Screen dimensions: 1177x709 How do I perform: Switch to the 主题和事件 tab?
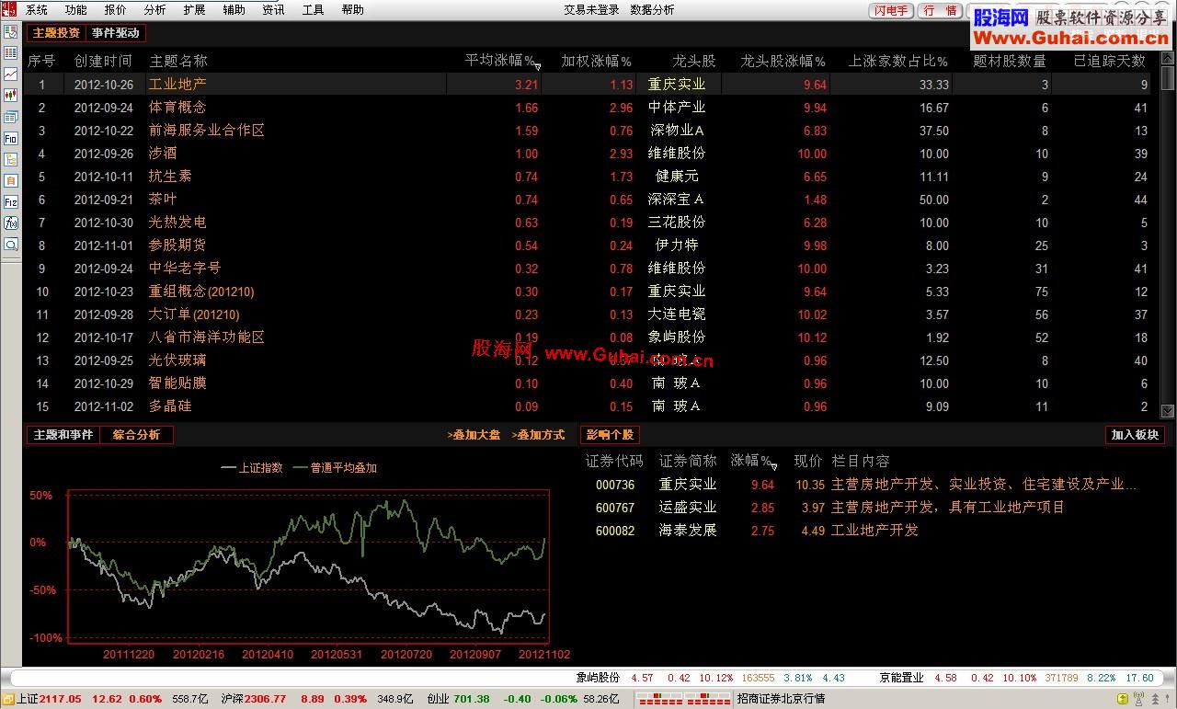click(63, 435)
